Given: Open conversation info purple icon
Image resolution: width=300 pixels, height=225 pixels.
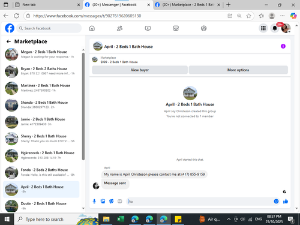Looking at the screenshot, I should click(x=283, y=46).
